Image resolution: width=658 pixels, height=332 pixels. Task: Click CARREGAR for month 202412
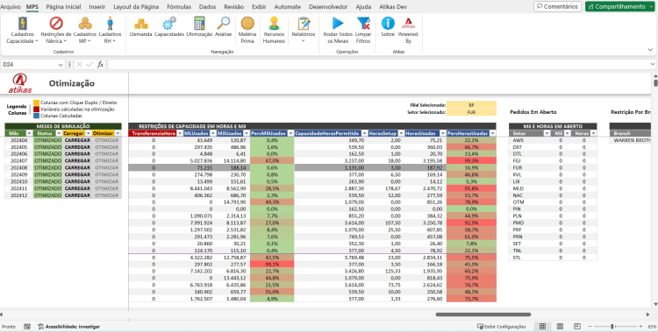pyautogui.click(x=77, y=195)
